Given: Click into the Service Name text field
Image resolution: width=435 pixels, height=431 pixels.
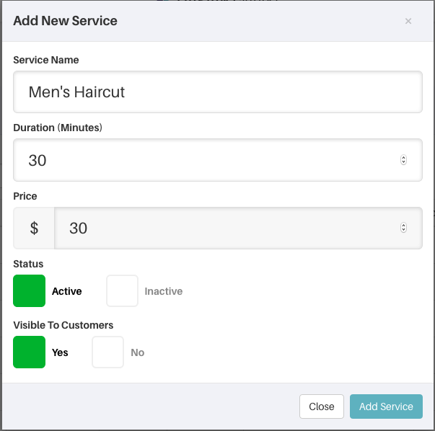Looking at the screenshot, I should (x=218, y=92).
